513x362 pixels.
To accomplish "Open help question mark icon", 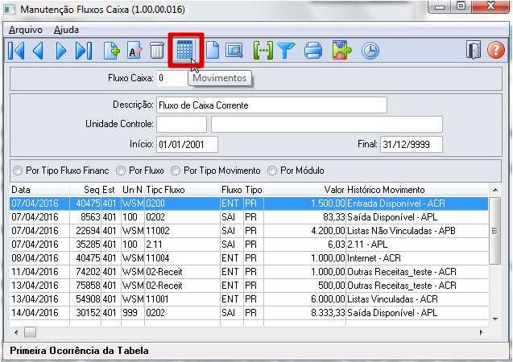I will [495, 51].
